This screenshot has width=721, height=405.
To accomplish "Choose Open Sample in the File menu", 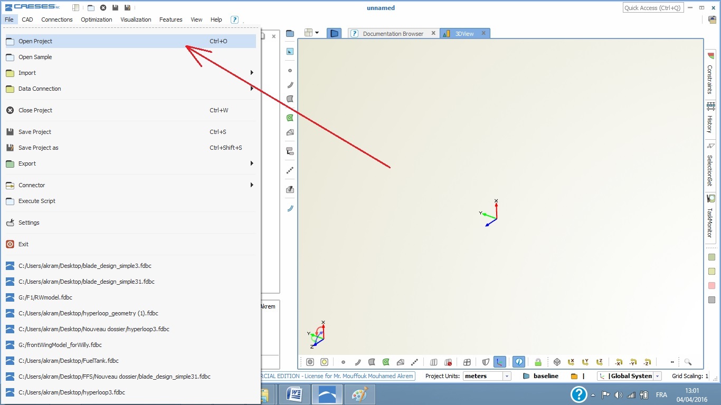I will pyautogui.click(x=130, y=57).
